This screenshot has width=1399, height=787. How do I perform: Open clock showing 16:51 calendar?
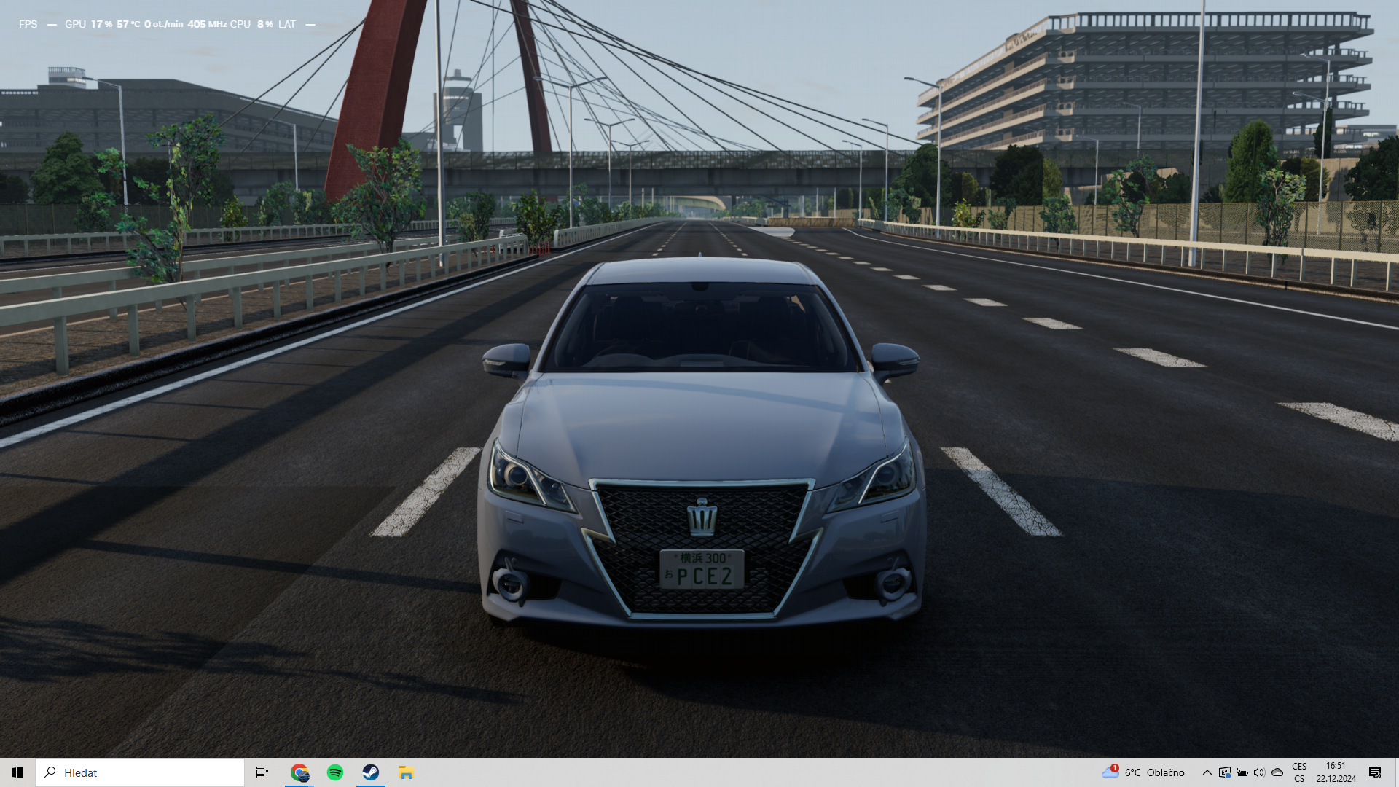tap(1336, 772)
